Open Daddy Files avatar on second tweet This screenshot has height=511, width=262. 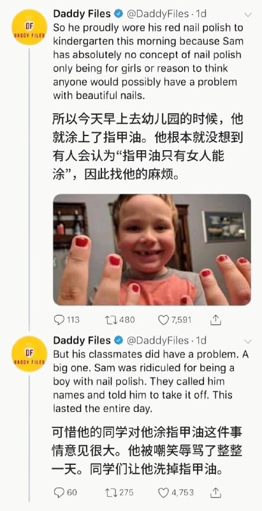(x=29, y=354)
